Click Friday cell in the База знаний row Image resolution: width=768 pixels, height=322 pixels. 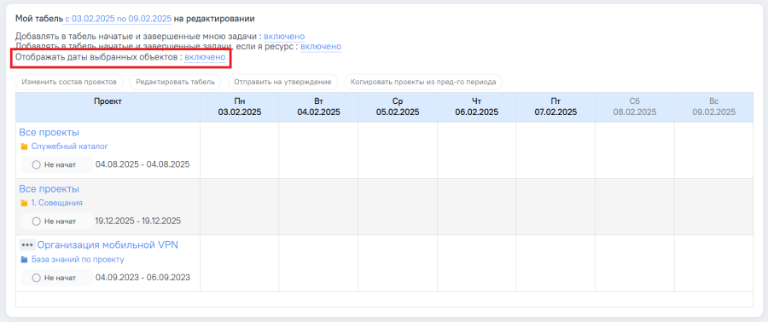[556, 263]
